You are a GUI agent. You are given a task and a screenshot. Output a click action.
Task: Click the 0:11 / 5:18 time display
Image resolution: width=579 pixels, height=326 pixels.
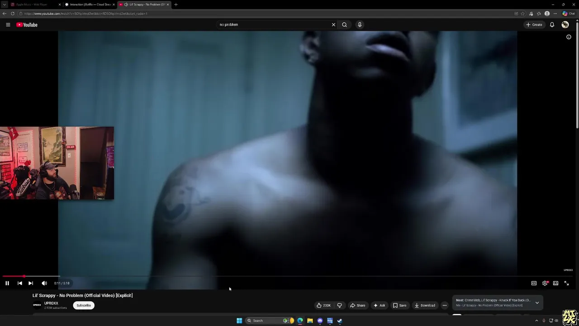pos(62,283)
